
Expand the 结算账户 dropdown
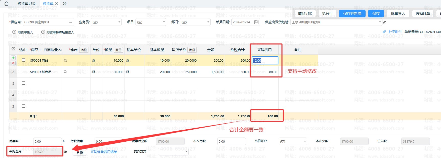pos(305,141)
